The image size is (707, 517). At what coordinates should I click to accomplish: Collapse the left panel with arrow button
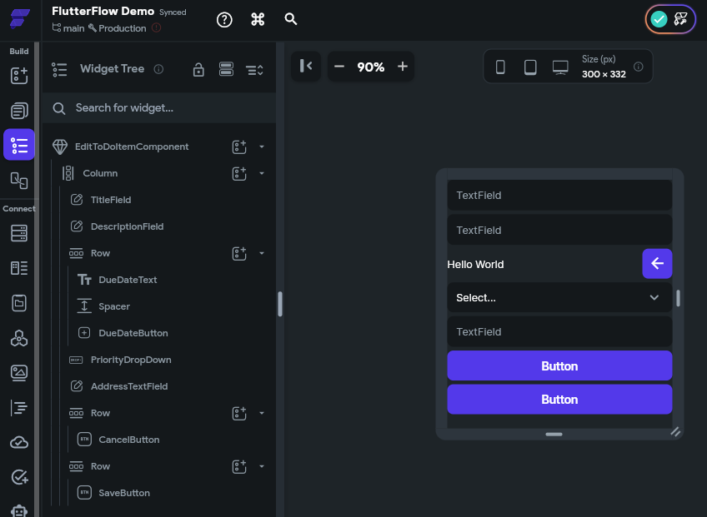click(x=306, y=67)
